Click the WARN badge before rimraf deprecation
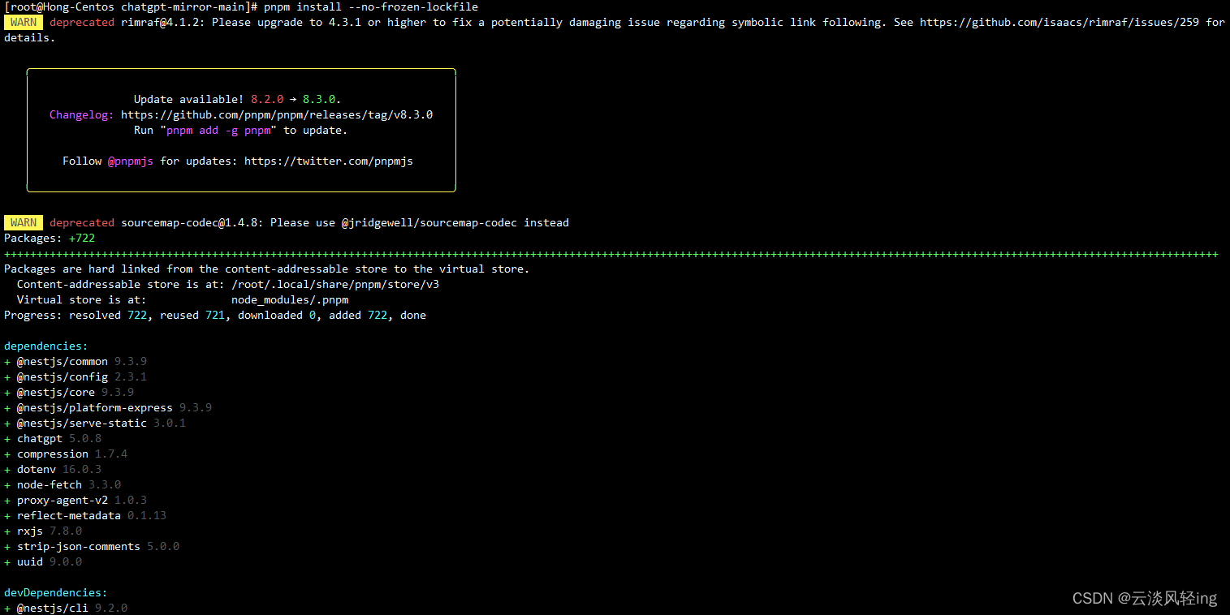 [24, 22]
